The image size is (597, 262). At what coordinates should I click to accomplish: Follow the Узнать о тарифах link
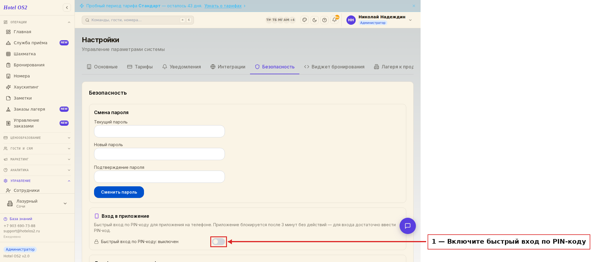[223, 6]
